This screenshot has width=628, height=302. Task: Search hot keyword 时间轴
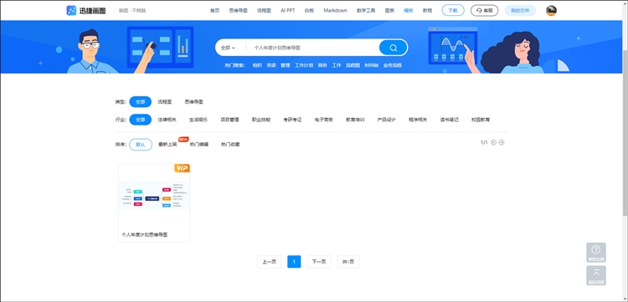click(x=371, y=65)
